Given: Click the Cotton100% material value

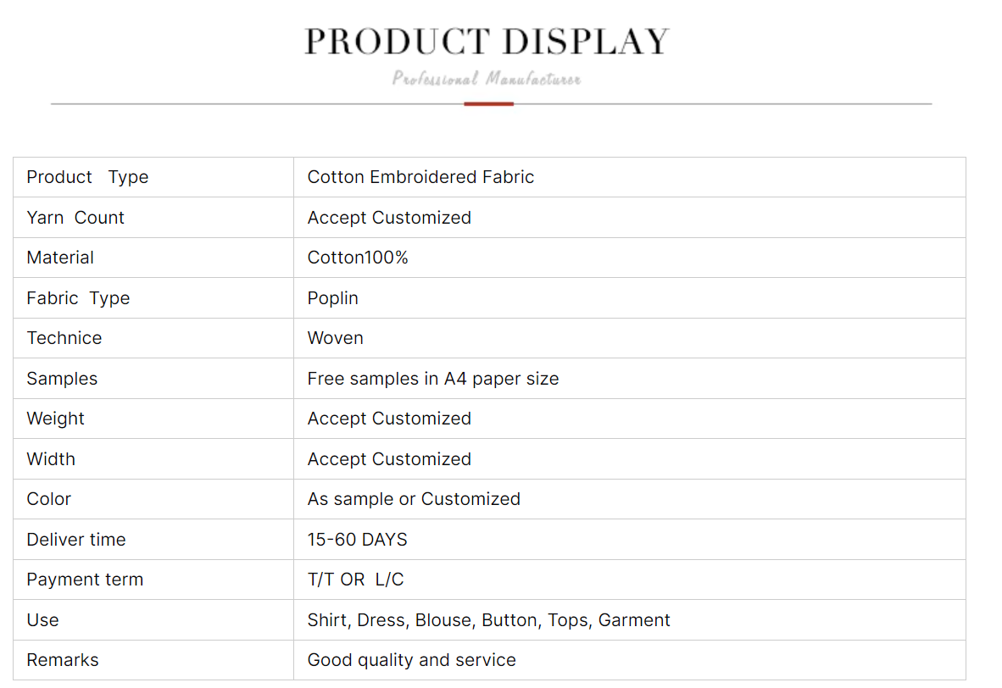Looking at the screenshot, I should pyautogui.click(x=358, y=258).
